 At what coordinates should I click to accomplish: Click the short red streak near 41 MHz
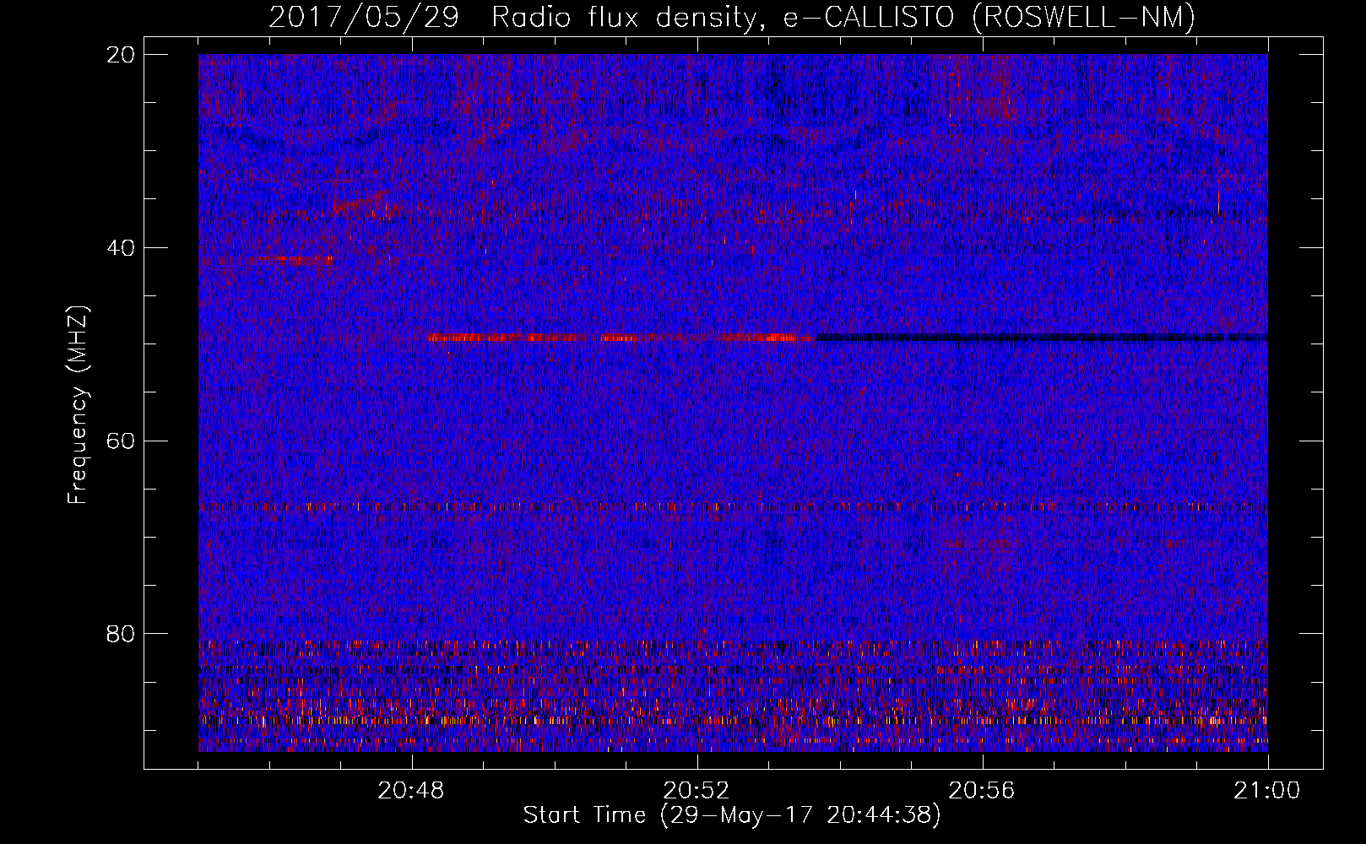tap(297, 260)
